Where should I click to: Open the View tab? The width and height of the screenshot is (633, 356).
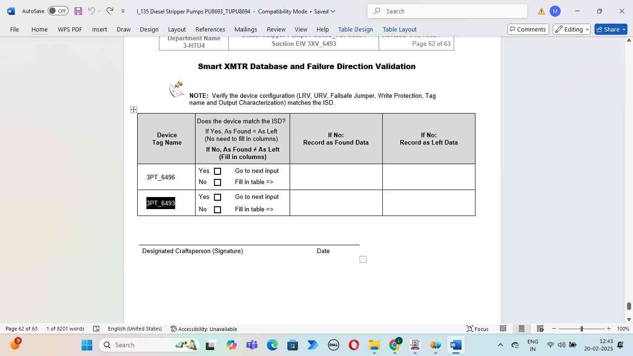pos(301,29)
